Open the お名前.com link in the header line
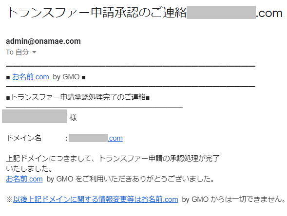287x216 pixels. pos(31,77)
